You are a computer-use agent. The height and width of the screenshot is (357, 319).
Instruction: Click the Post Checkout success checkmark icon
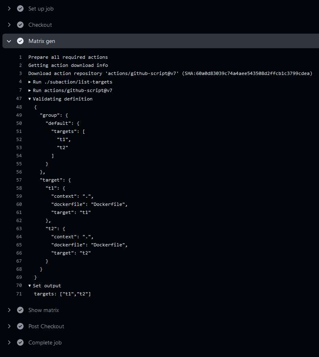coord(20,326)
